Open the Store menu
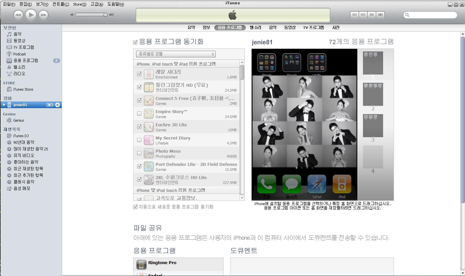465x276 pixels. click(x=80, y=4)
